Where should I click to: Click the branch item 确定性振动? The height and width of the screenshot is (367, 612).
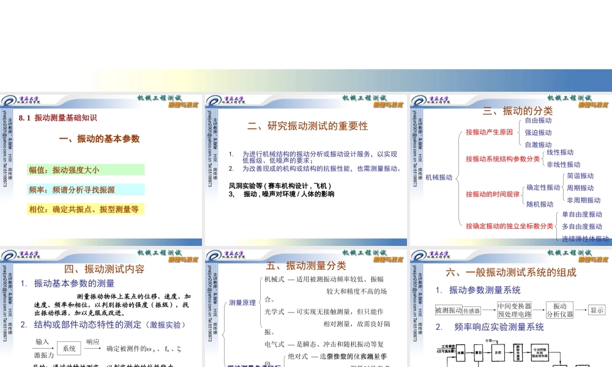click(543, 188)
